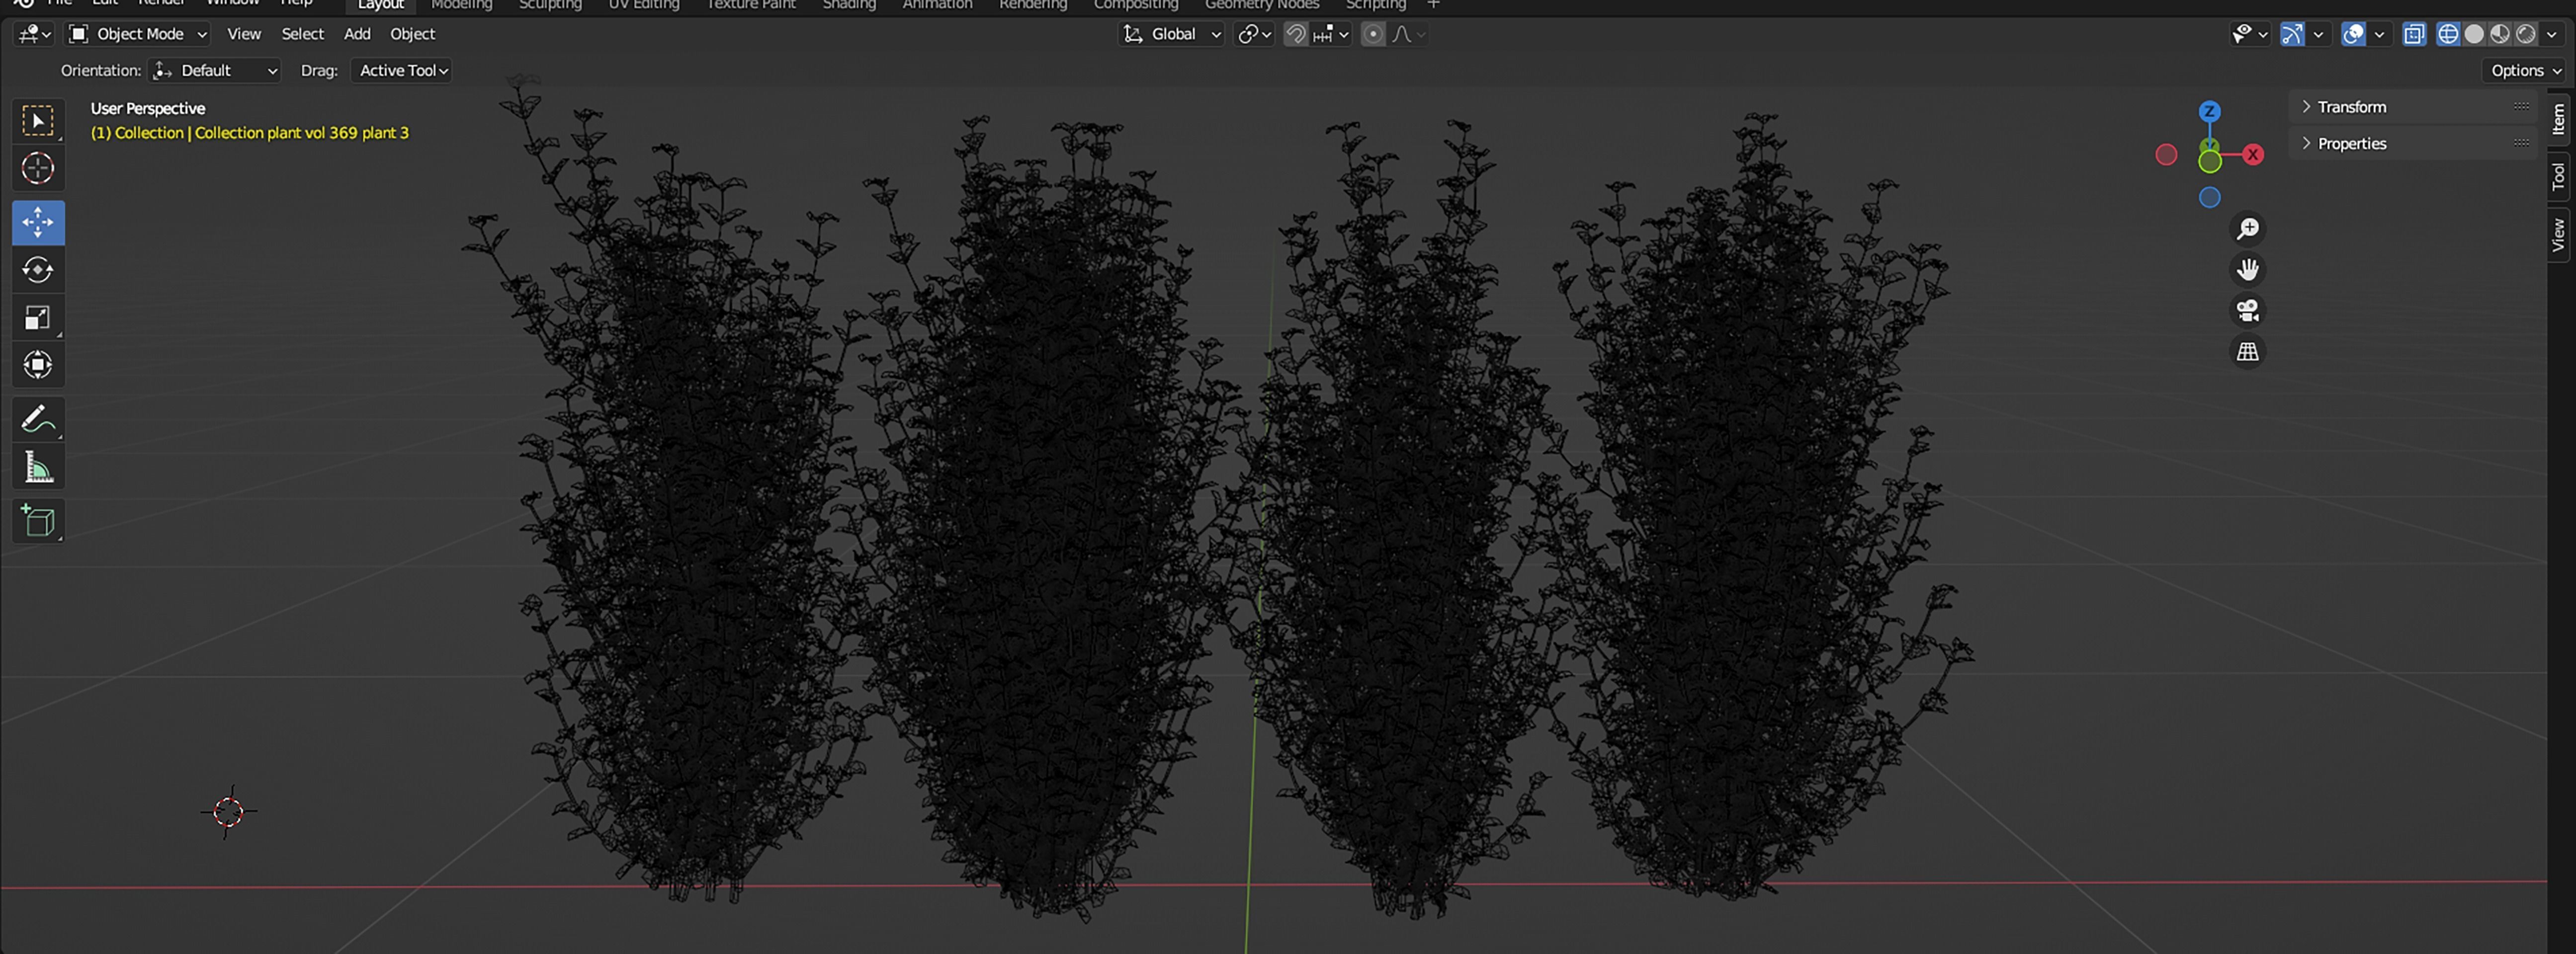
Task: Add a new workspace with plus button
Action: tap(1432, 5)
